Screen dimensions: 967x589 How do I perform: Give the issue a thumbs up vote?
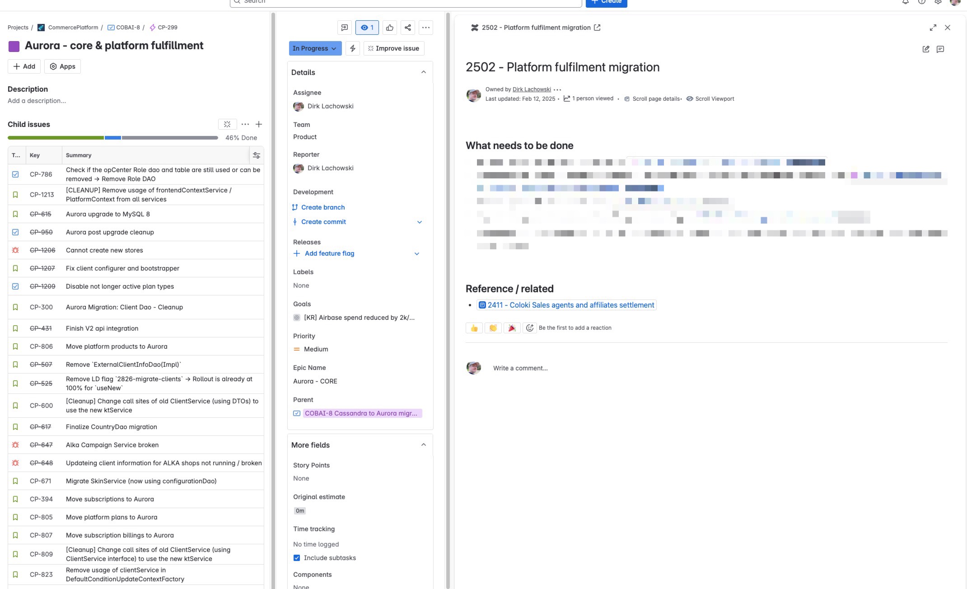click(x=389, y=28)
